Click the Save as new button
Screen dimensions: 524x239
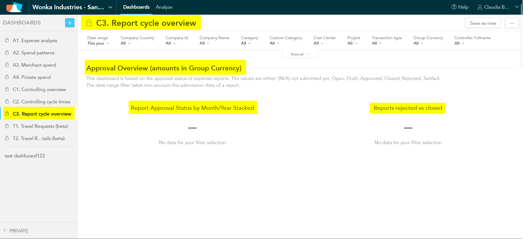[483, 23]
